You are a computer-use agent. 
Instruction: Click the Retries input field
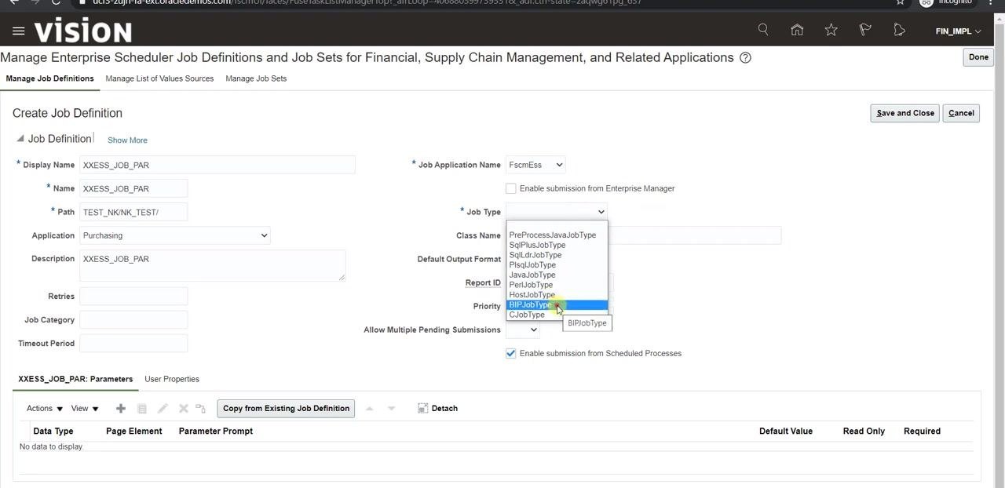(x=133, y=296)
